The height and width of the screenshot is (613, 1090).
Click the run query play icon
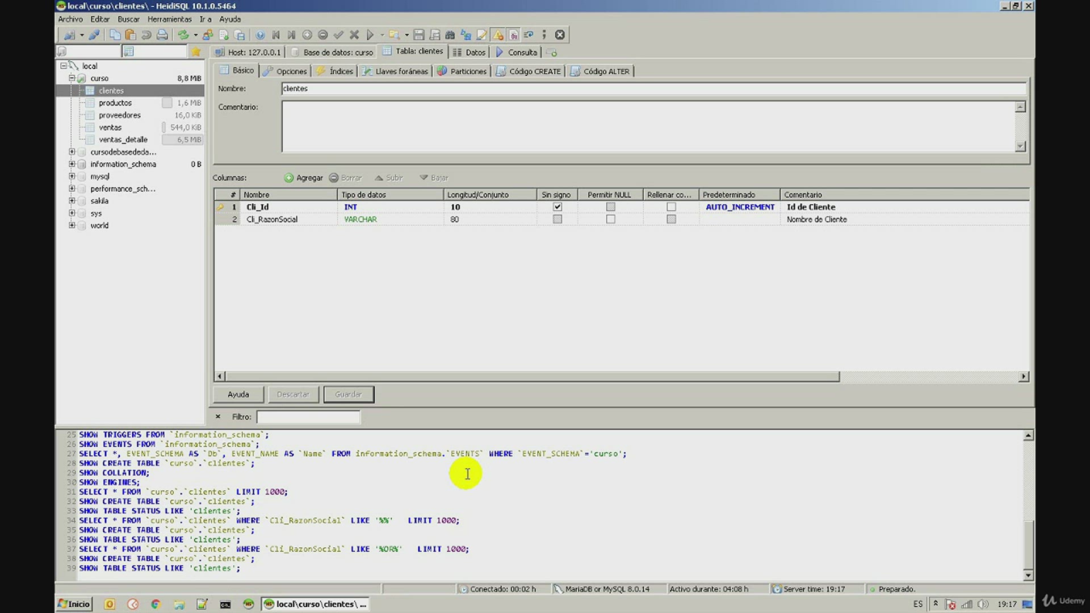[x=370, y=35]
